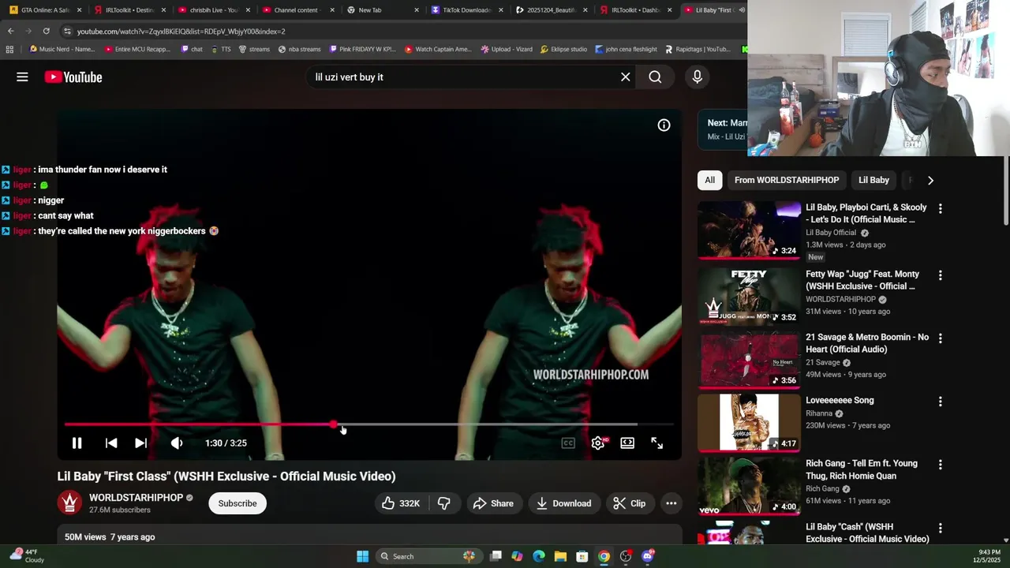Open '21 Savage & Metro Boomin - No Heart' title
Image resolution: width=1010 pixels, height=568 pixels.
coord(866,343)
